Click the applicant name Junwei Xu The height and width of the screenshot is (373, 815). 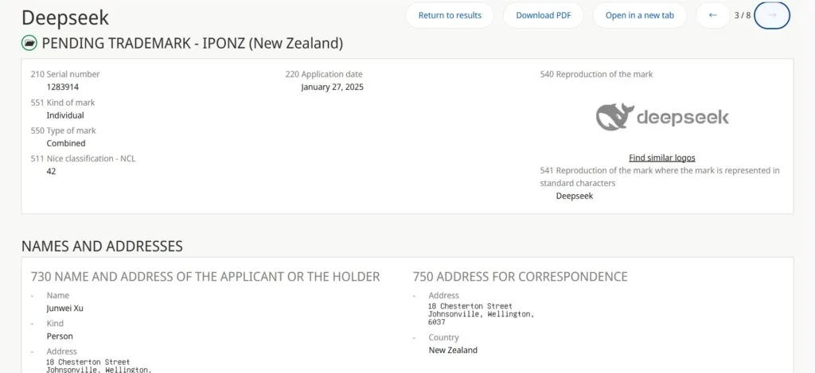click(x=65, y=308)
